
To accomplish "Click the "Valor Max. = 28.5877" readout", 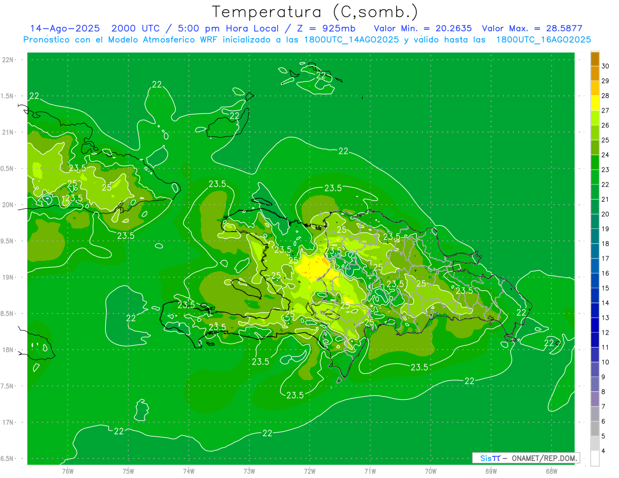I will [x=531, y=28].
